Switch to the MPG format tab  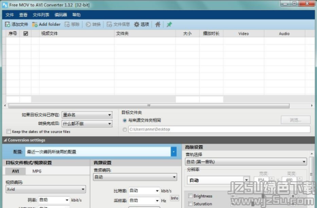[37, 171]
